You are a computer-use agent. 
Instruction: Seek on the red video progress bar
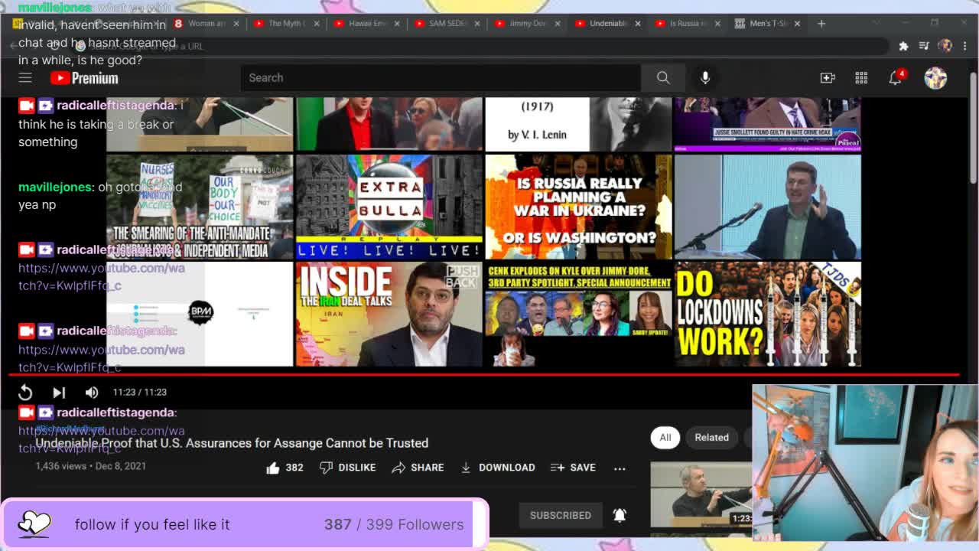point(483,375)
